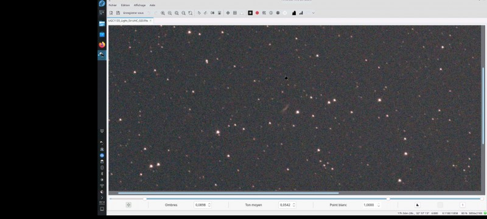This screenshot has height=219, width=487.
Task: Close the UGC1135_Light_SV-UHC_020.fits tab
Action: [150, 21]
